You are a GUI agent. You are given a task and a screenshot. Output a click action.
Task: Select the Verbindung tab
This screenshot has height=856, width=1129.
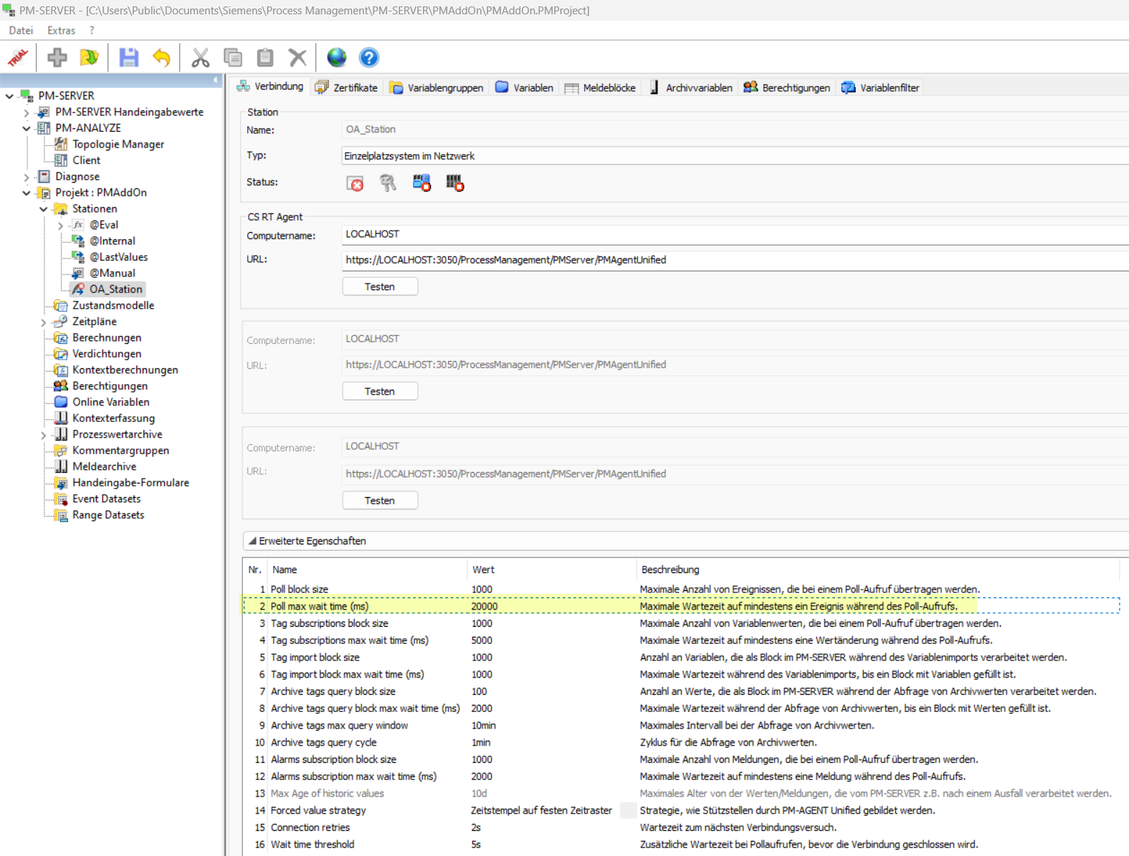(271, 87)
